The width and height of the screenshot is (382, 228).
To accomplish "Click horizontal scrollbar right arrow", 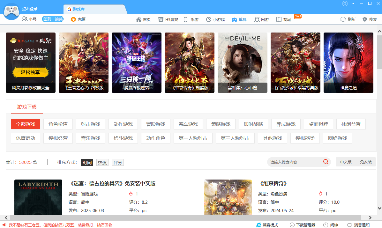I will point(370,217).
